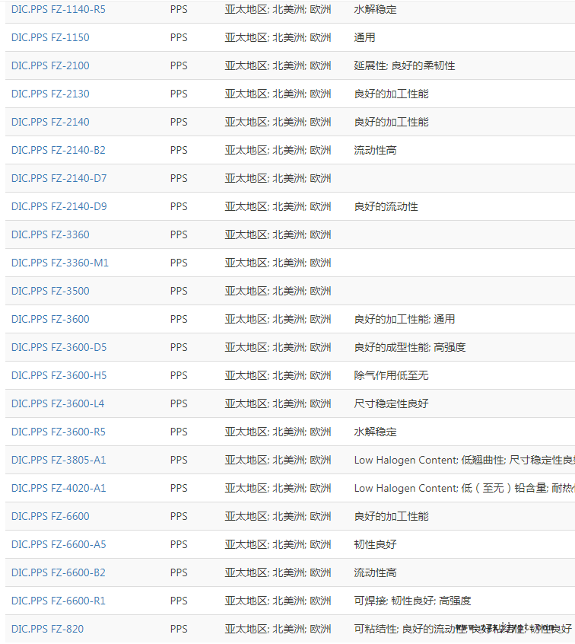This screenshot has height=644, width=575.
Task: Open DIC.PPS FZ-6600-R1 link
Action: [58, 601]
